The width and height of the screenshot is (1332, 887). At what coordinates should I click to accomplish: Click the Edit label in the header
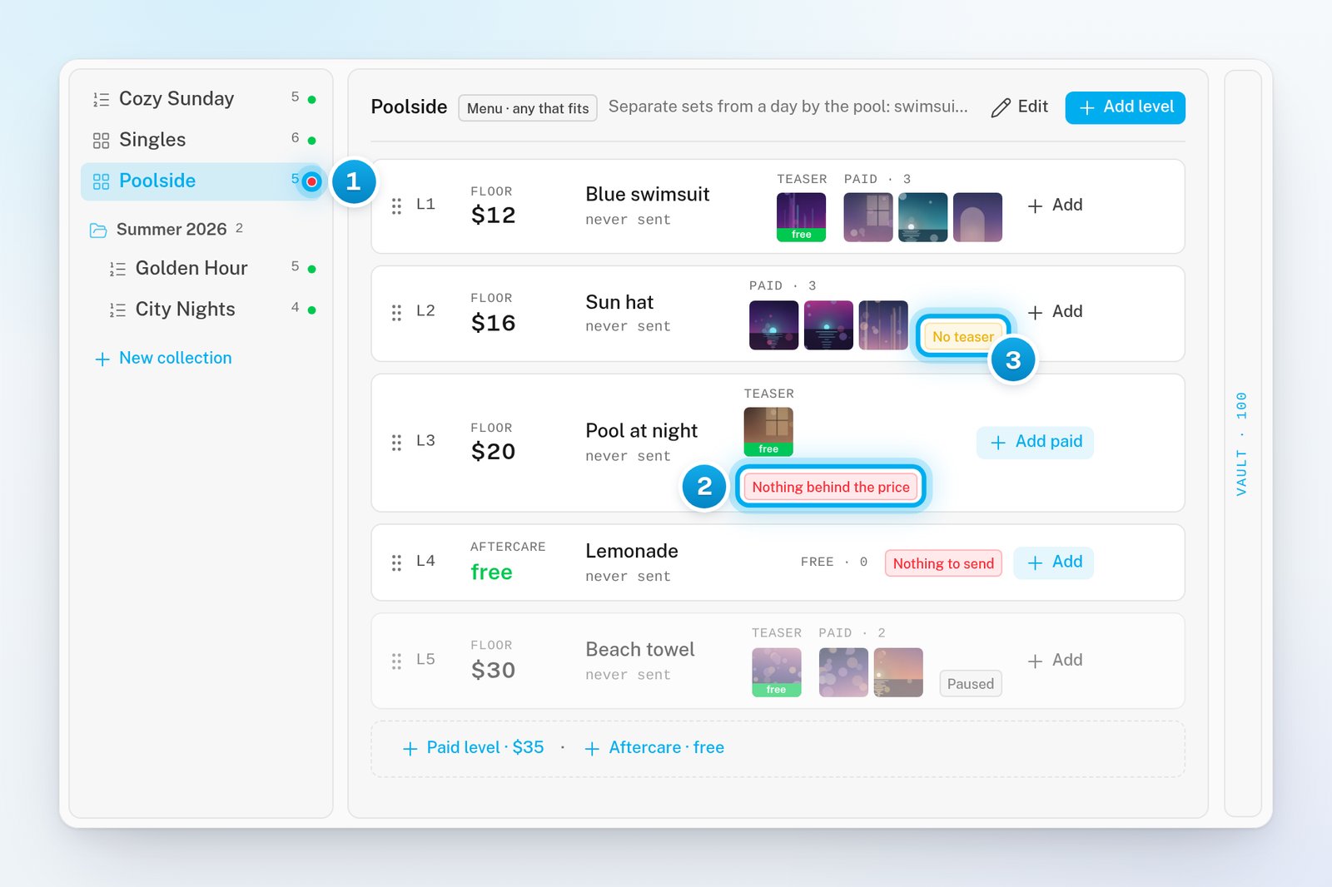click(1032, 107)
